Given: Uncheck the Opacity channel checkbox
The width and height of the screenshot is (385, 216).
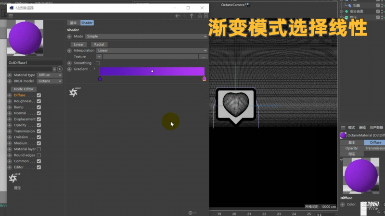Looking at the screenshot, I should point(39,125).
